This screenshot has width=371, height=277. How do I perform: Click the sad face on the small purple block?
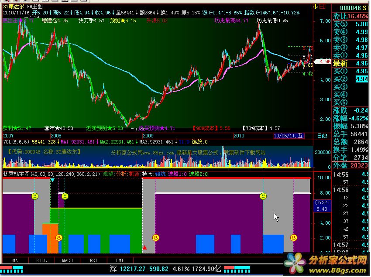65,196
